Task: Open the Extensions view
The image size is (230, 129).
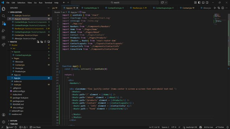Action: tap(3, 37)
